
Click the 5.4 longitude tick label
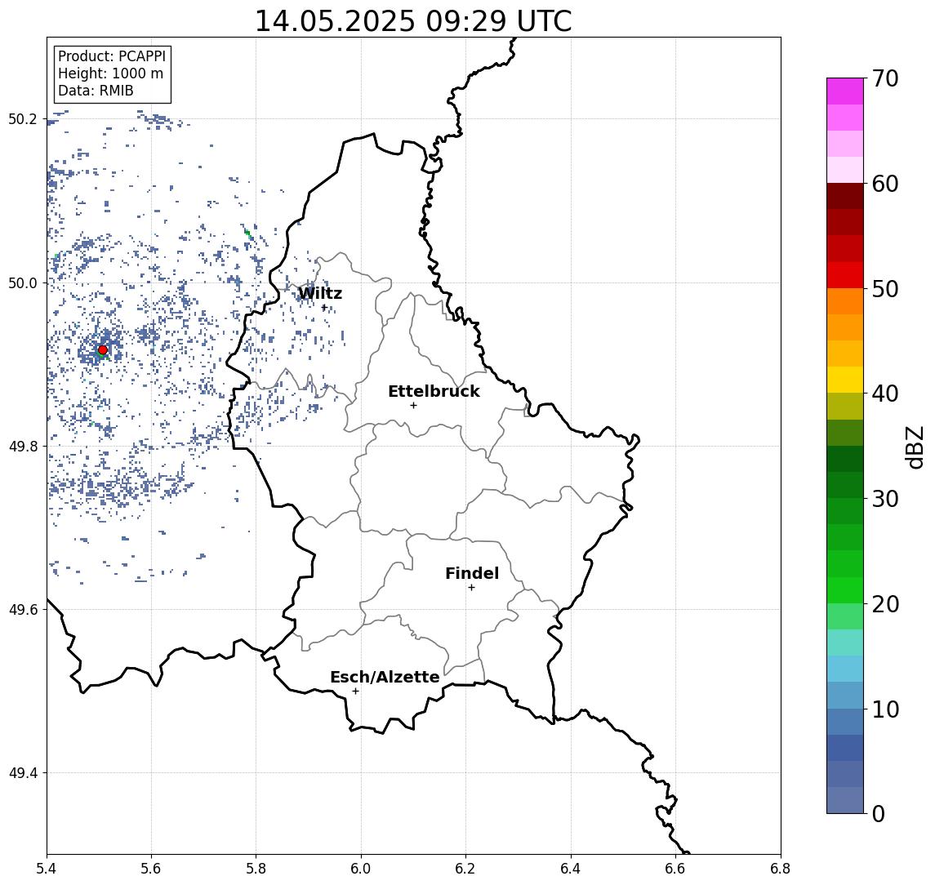(47, 869)
